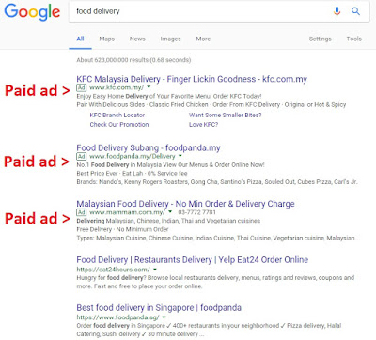The height and width of the screenshot is (340, 376).
Task: Switch to the Images tab
Action: [x=170, y=39]
